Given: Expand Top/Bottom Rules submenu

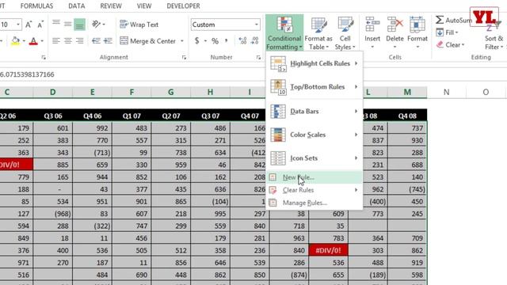Looking at the screenshot, I should pyautogui.click(x=314, y=87).
